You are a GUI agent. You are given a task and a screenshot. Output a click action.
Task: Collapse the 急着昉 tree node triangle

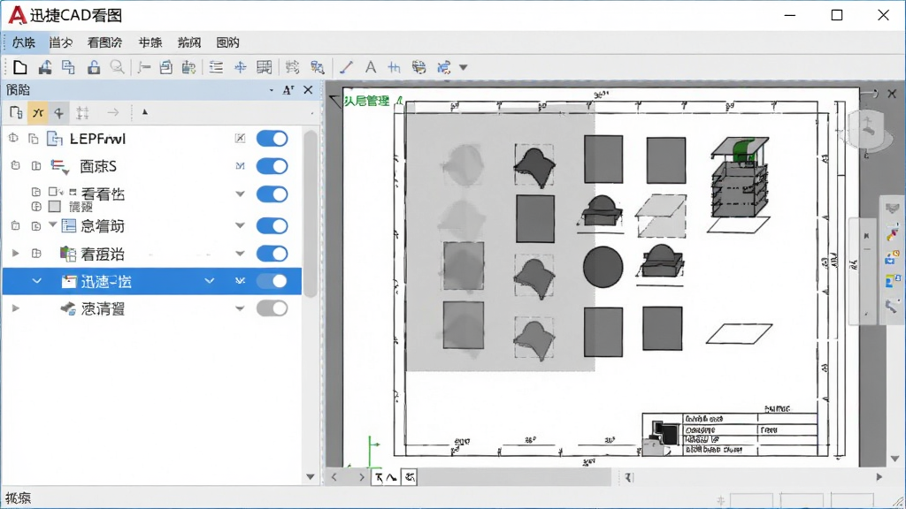click(52, 224)
